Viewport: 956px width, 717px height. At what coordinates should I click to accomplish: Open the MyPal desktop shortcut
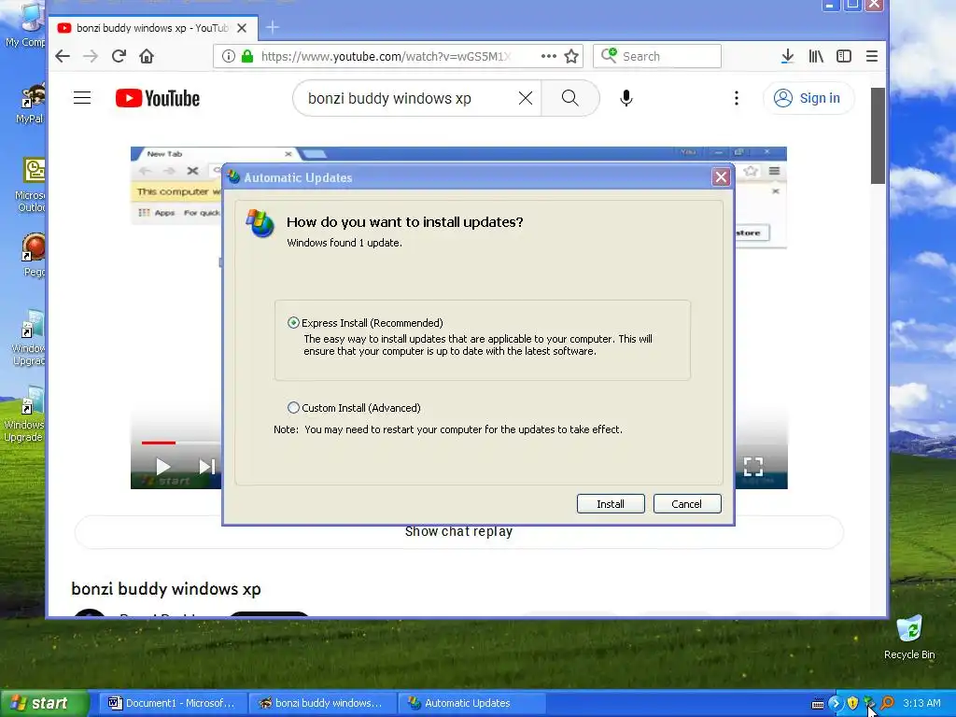pyautogui.click(x=29, y=104)
